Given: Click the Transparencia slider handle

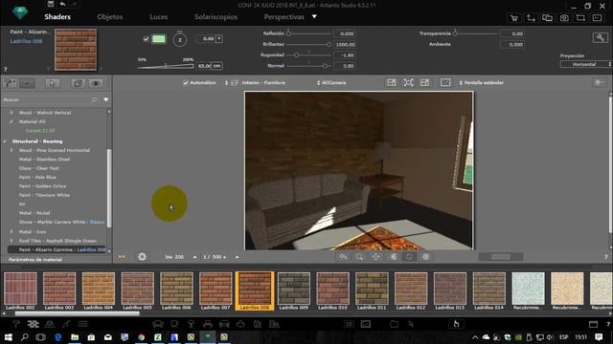Looking at the screenshot, I should pyautogui.click(x=455, y=33).
